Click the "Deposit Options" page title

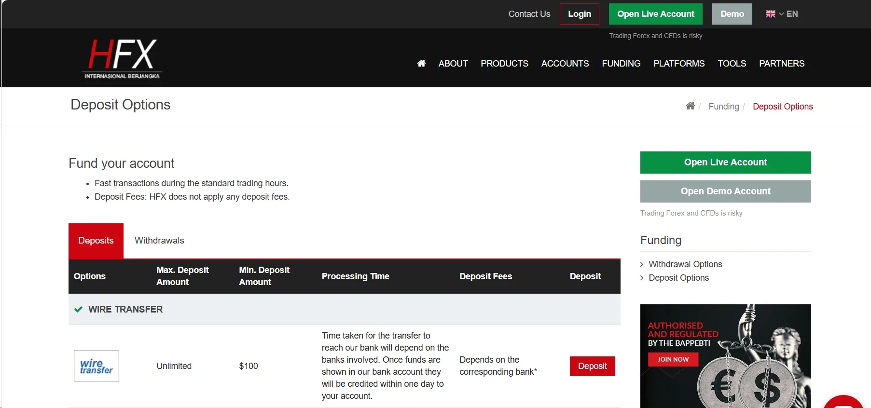121,105
